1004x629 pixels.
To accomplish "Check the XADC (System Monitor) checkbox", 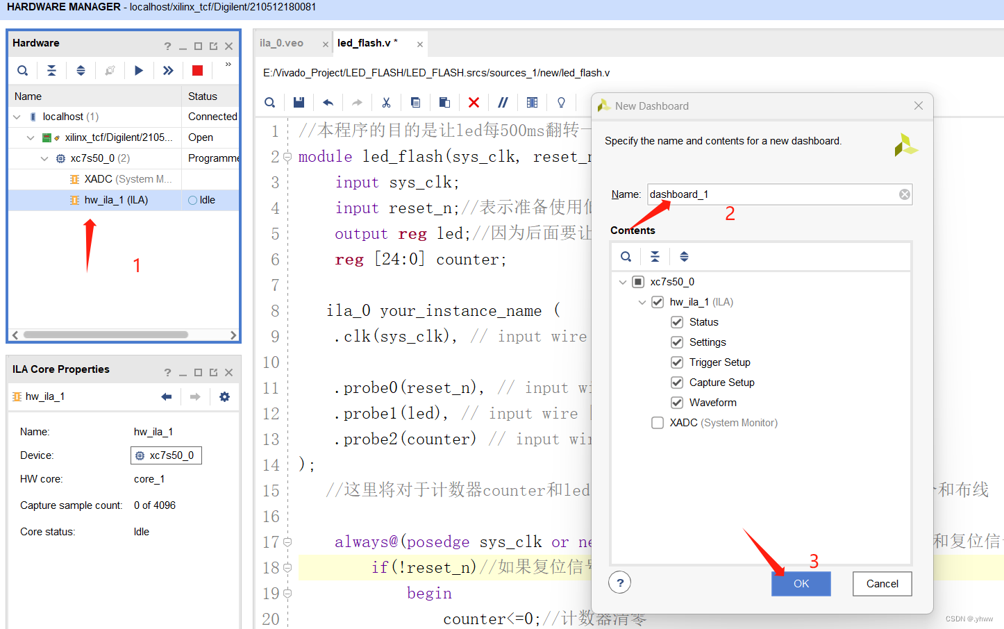I will pyautogui.click(x=658, y=423).
